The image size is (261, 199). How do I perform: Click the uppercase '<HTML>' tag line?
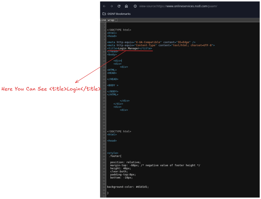coord(112,70)
